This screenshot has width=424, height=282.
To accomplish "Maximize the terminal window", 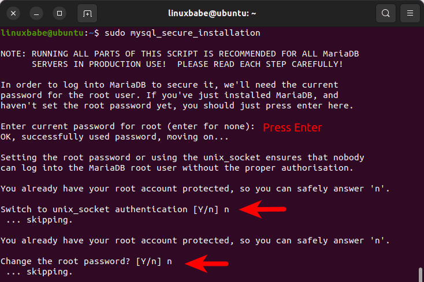I will (58, 13).
